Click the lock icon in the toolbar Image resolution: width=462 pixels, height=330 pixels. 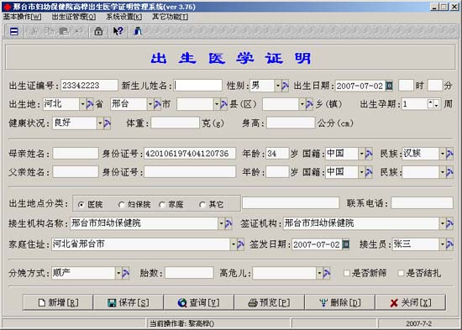(98, 31)
